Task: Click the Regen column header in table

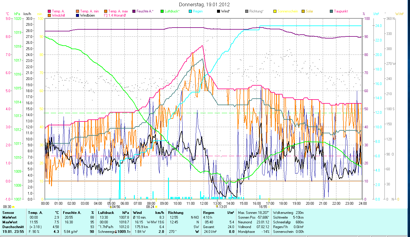Action: click(208, 212)
